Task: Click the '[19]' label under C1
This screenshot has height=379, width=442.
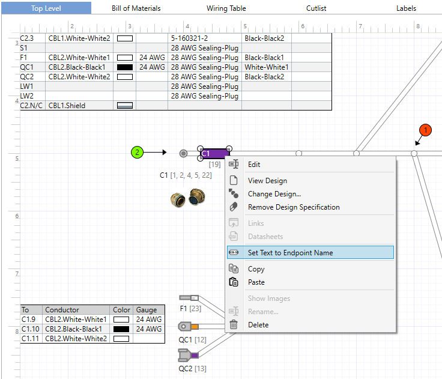Action: 214,165
